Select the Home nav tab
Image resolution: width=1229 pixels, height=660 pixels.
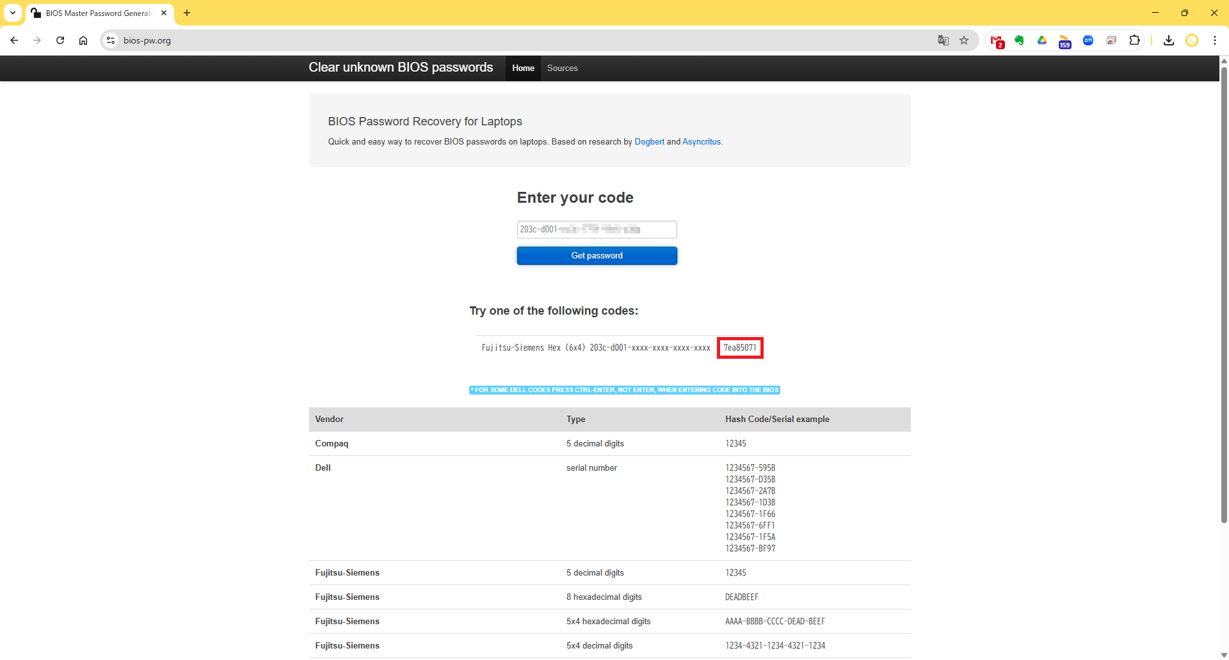coord(523,68)
